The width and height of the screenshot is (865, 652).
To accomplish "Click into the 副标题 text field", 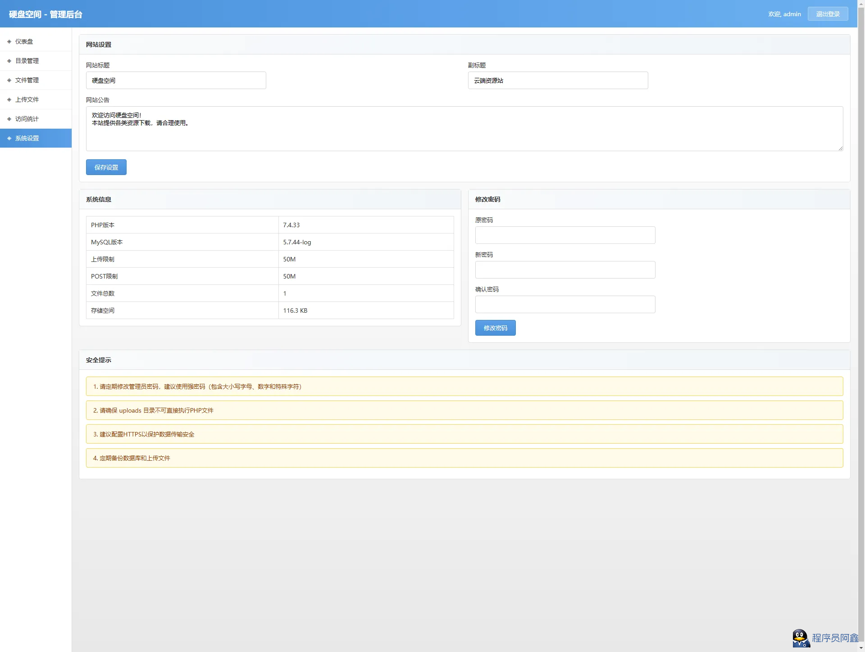I will click(558, 80).
